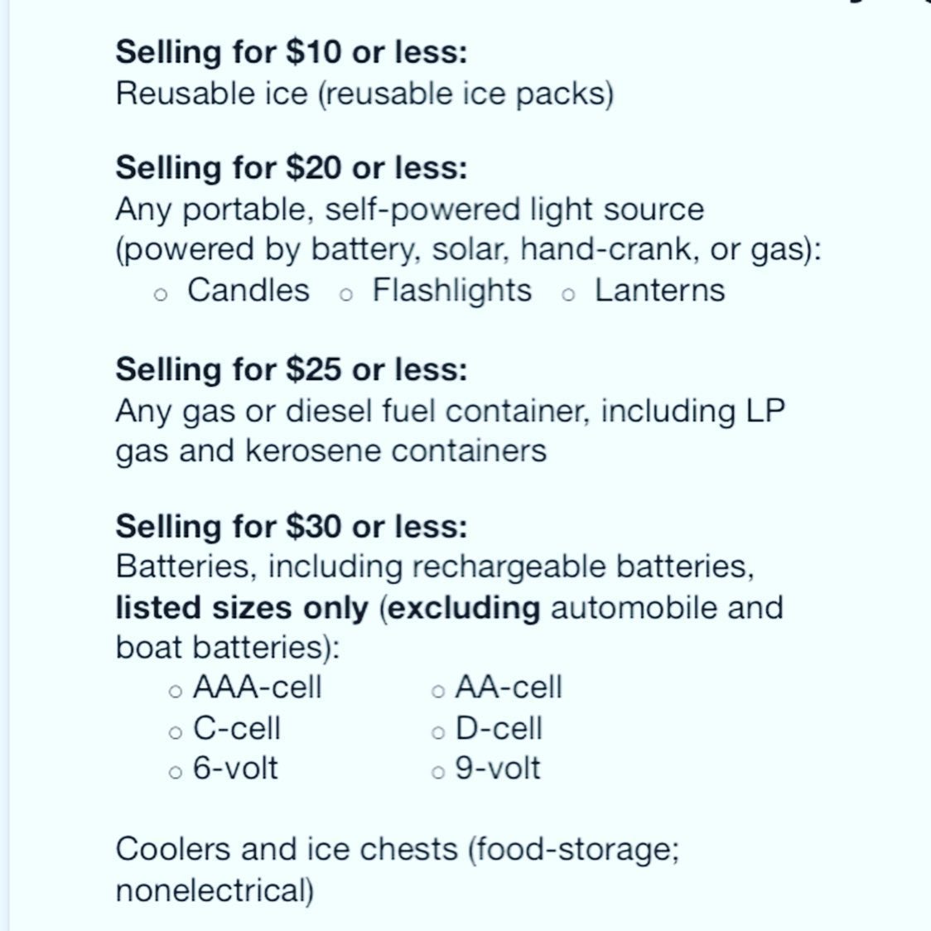The width and height of the screenshot is (931, 931).
Task: Select the D-cell battery item
Action: pyautogui.click(x=499, y=728)
